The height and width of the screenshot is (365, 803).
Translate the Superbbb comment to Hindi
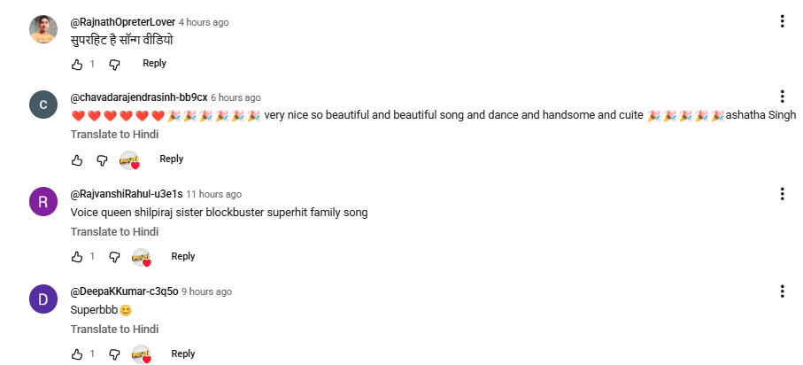pos(114,330)
